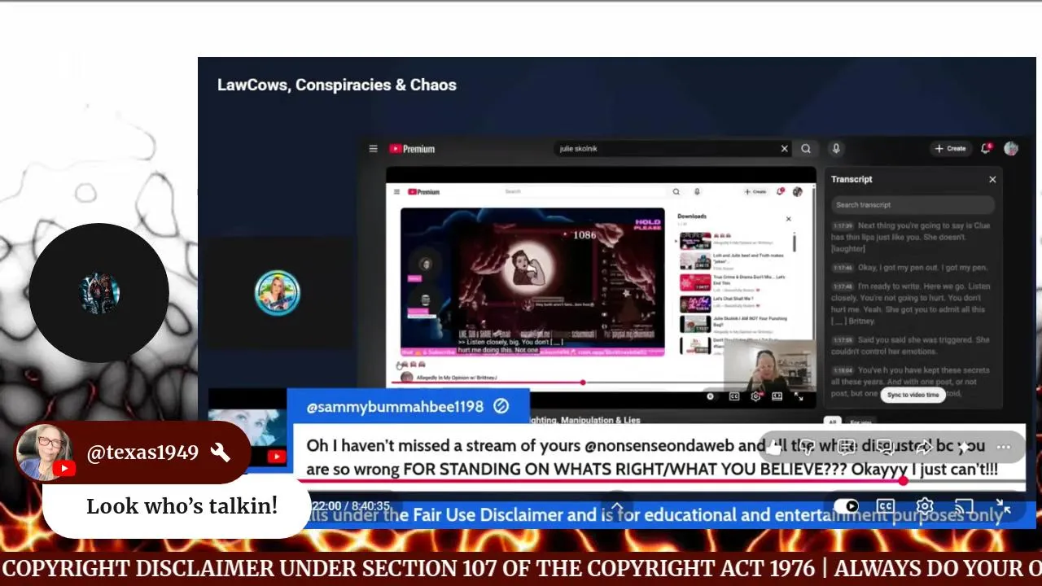Expand the upward chevron above the player bar

(617, 507)
